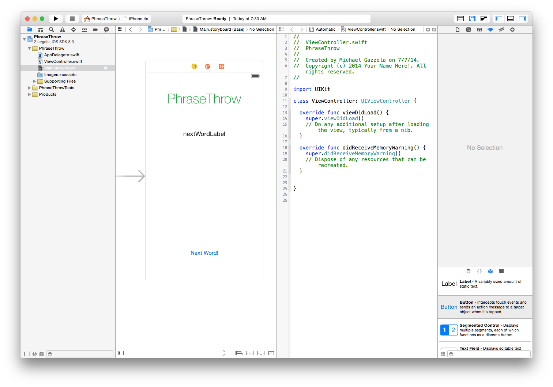553x387 pixels.
Task: Show the Object library cube
Action: pyautogui.click(x=490, y=271)
